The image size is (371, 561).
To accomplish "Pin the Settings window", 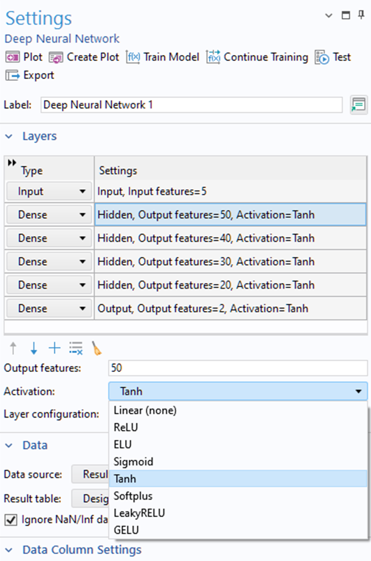I will pos(362,14).
